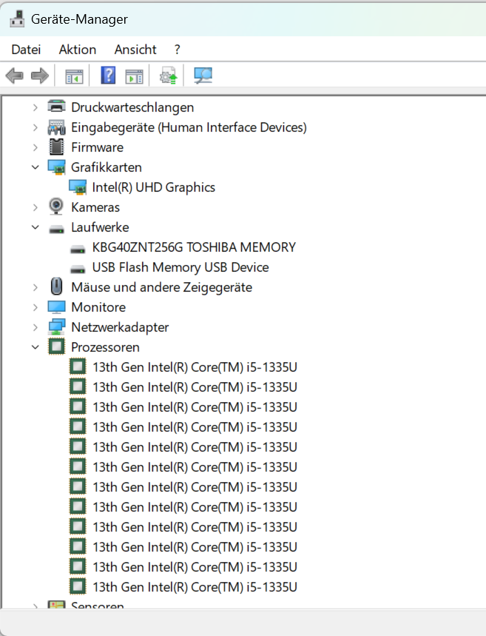Click the last i5-1335U processor icon

click(78, 586)
